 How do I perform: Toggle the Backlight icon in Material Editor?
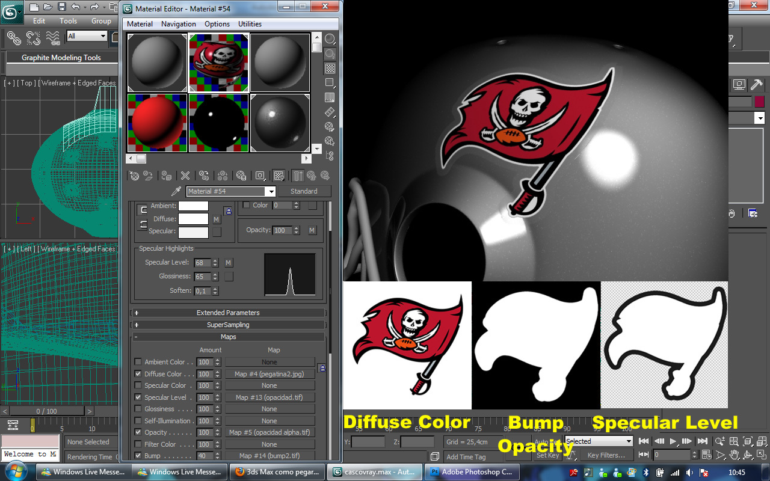coord(330,54)
